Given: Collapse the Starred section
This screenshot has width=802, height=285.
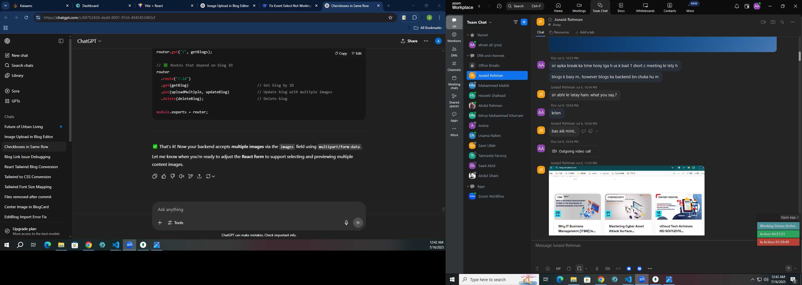Looking at the screenshot, I should tap(468, 35).
